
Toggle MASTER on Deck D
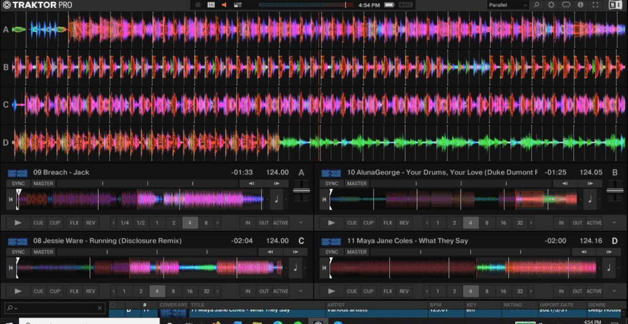click(356, 252)
